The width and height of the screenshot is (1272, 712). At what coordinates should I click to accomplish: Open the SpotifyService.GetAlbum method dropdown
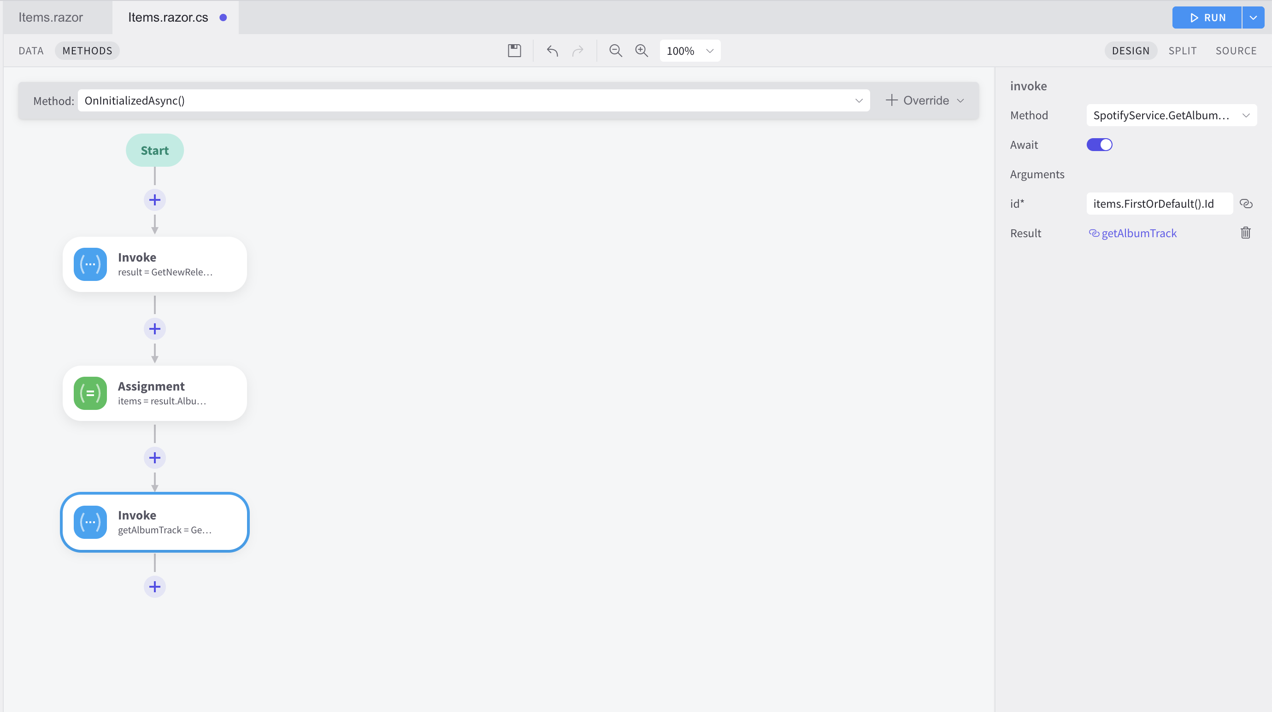(x=1171, y=115)
